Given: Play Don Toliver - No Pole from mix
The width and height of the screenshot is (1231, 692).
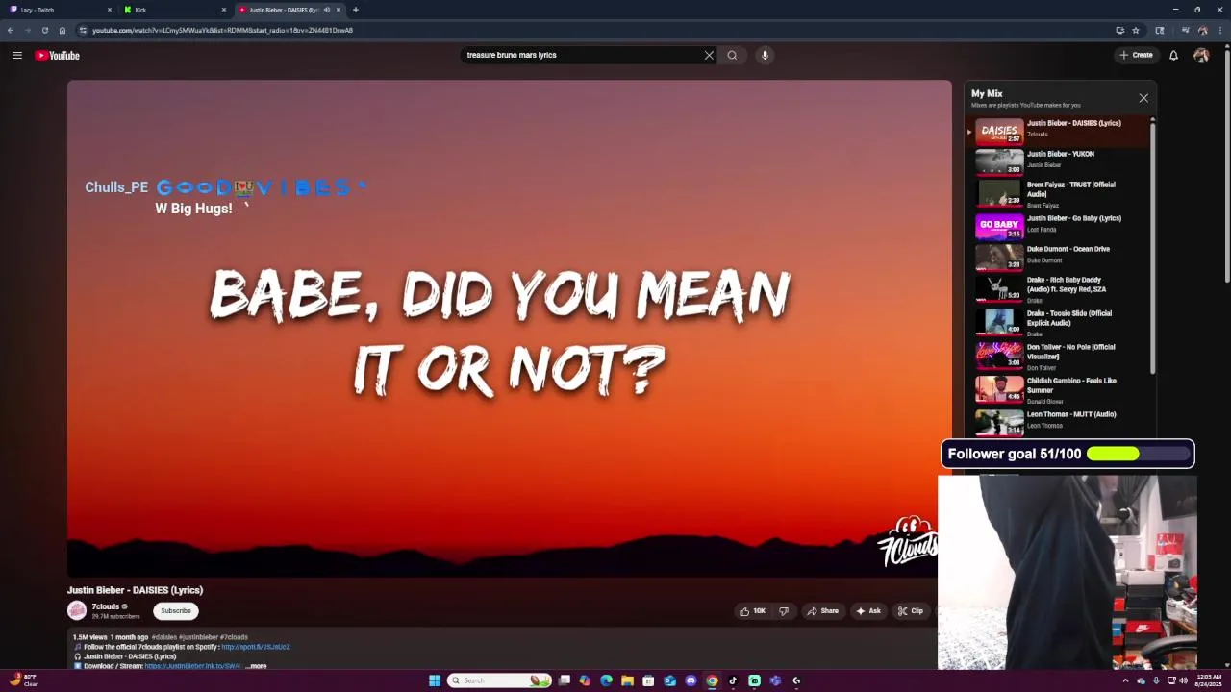Looking at the screenshot, I should click(x=1058, y=356).
